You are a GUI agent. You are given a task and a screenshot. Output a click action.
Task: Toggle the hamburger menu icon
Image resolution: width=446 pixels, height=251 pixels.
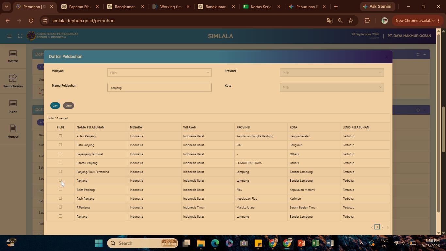9,36
